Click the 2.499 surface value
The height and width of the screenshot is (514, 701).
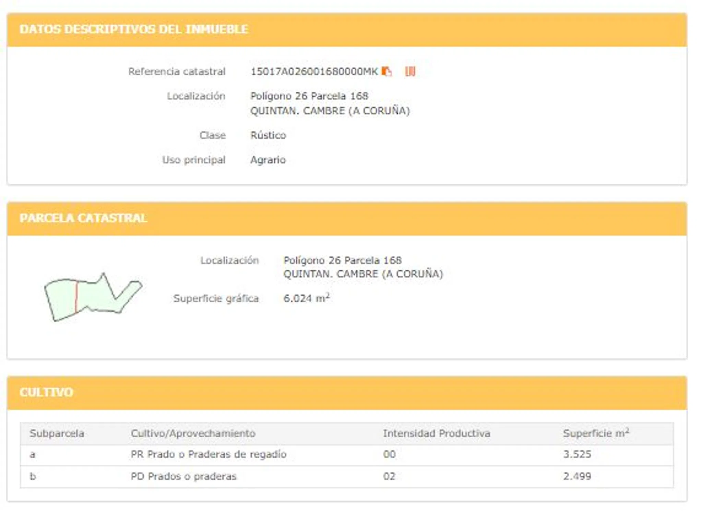point(577,477)
